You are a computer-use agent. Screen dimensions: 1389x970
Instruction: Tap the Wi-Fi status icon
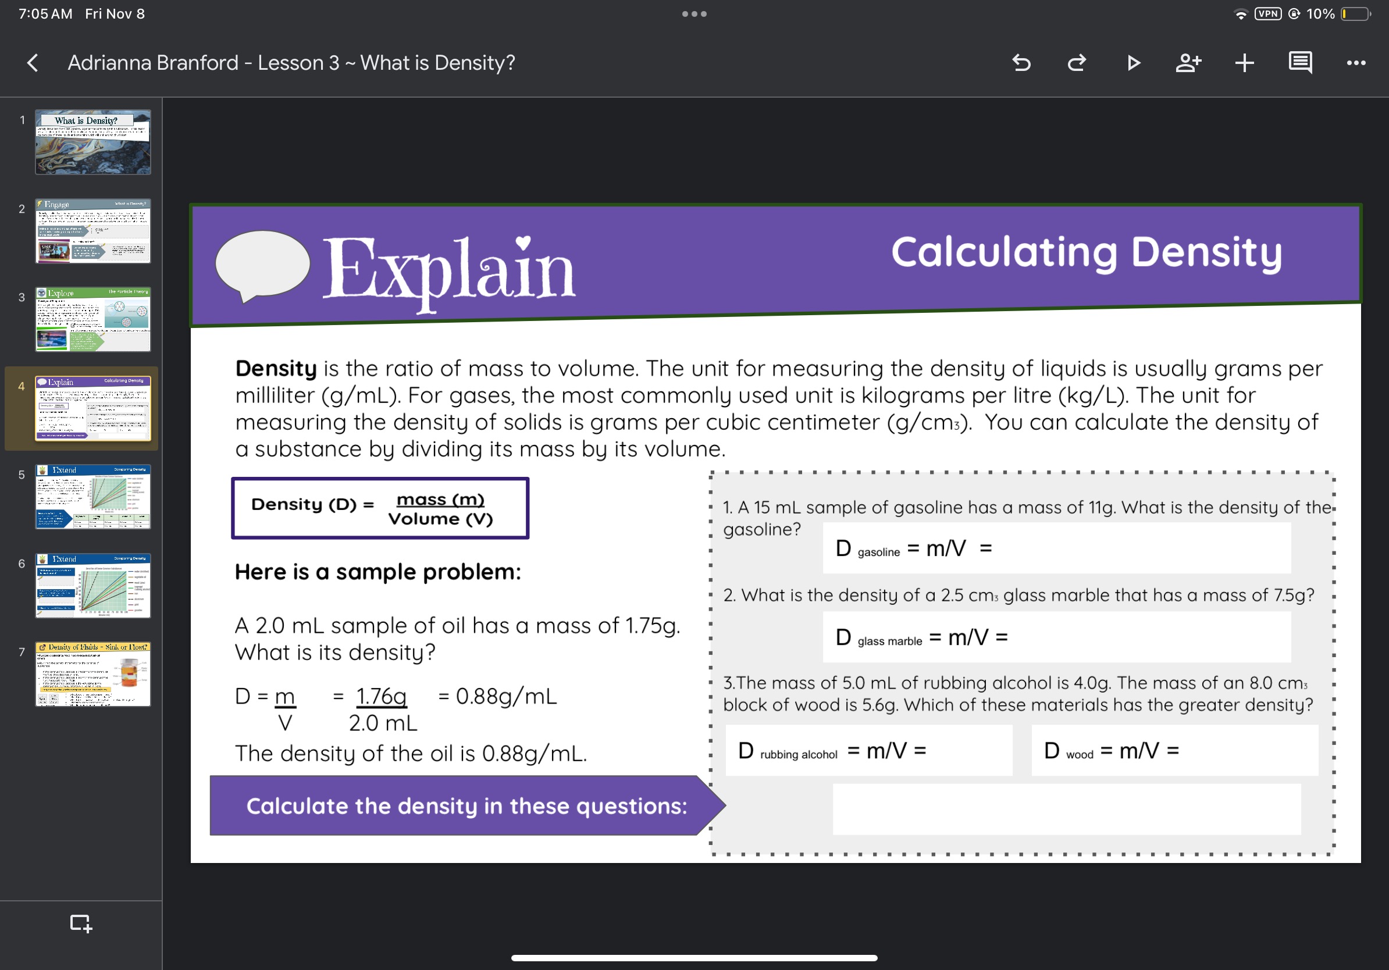point(1241,14)
